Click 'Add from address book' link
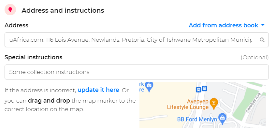Image resolution: width=275 pixels, height=128 pixels. point(224,25)
